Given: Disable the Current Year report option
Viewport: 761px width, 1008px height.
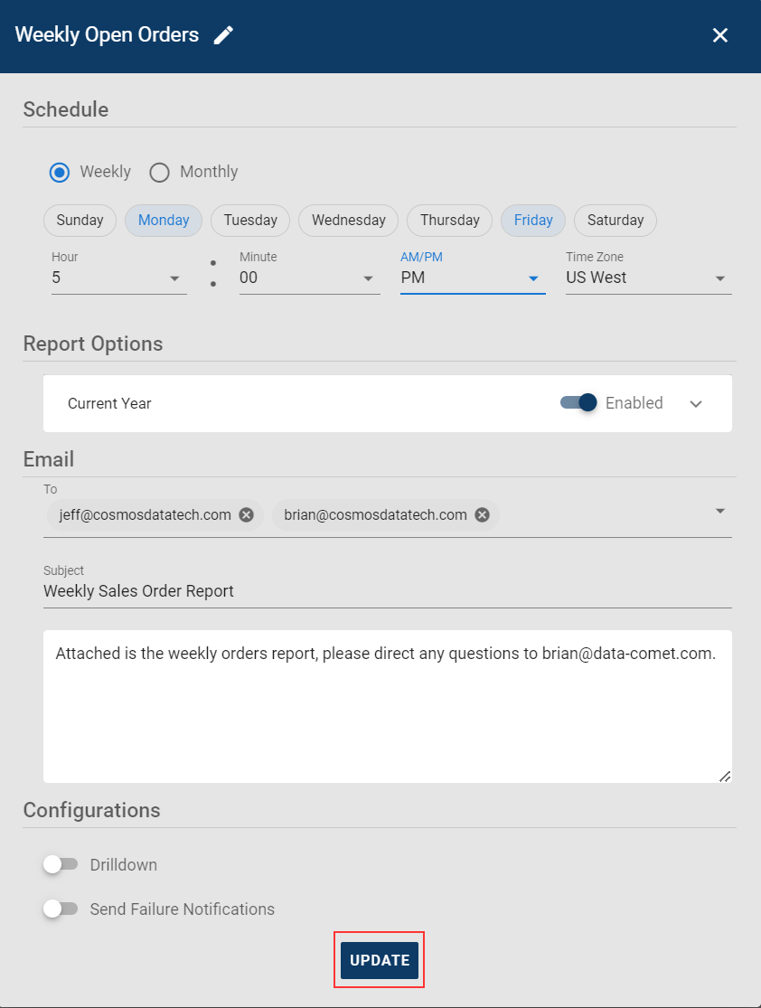Looking at the screenshot, I should tap(578, 403).
